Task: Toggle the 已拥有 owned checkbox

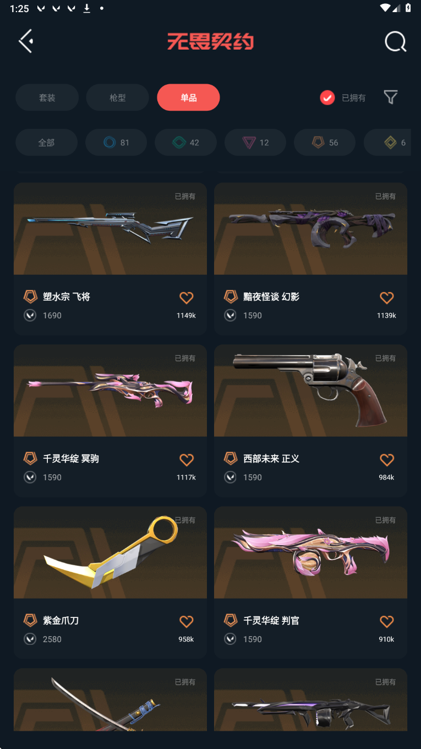Action: 327,97
